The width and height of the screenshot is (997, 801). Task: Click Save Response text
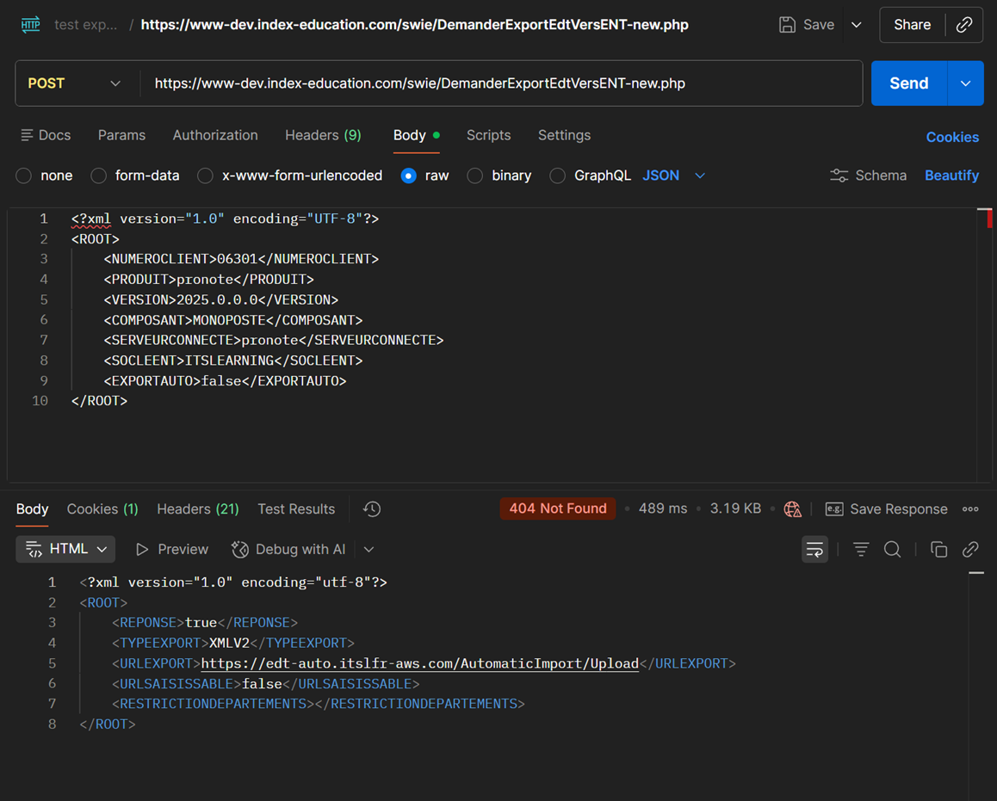click(x=899, y=508)
